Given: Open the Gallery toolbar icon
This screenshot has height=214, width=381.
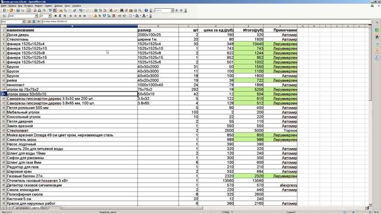Looking at the screenshot, I should point(131,11).
